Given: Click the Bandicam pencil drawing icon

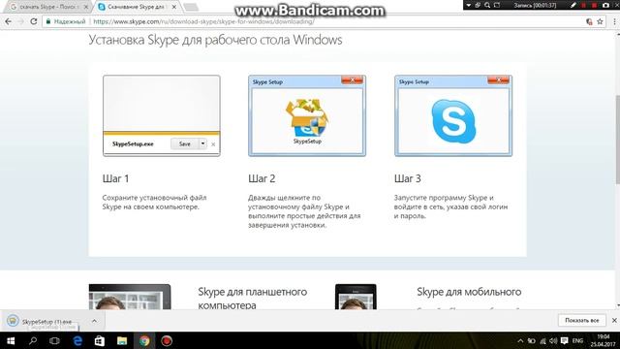Looking at the screenshot, I should coord(573,5).
